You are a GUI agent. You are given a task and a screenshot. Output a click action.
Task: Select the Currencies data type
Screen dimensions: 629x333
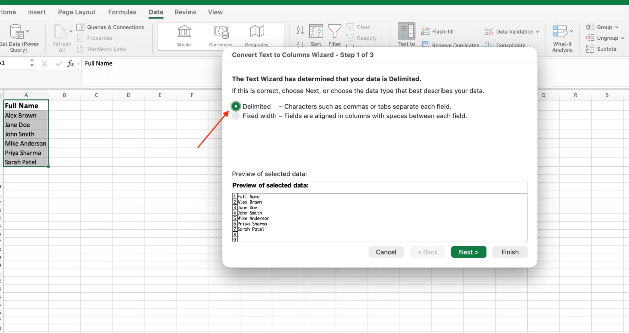point(221,36)
